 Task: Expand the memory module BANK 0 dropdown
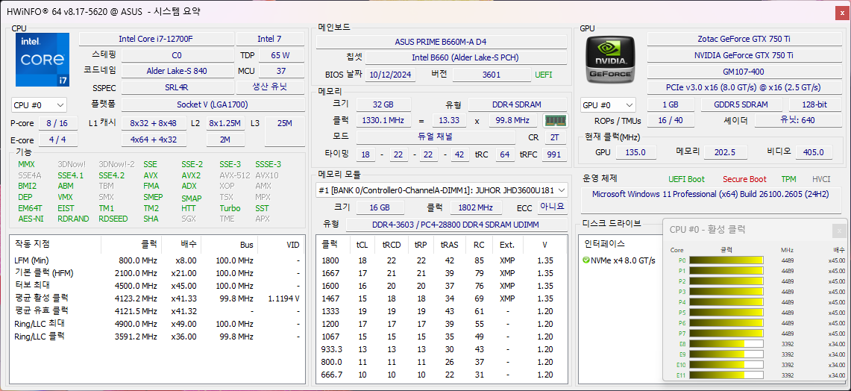click(442, 190)
